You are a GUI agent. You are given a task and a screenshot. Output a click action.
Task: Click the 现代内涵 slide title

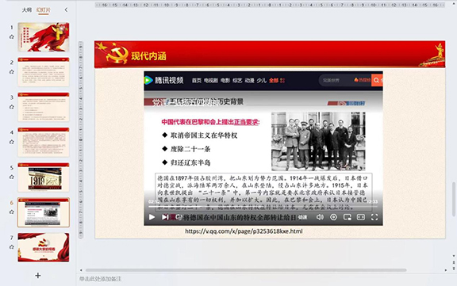pyautogui.click(x=148, y=56)
